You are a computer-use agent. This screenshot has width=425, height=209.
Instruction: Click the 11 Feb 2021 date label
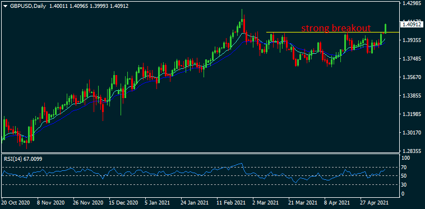pyautogui.click(x=231, y=203)
